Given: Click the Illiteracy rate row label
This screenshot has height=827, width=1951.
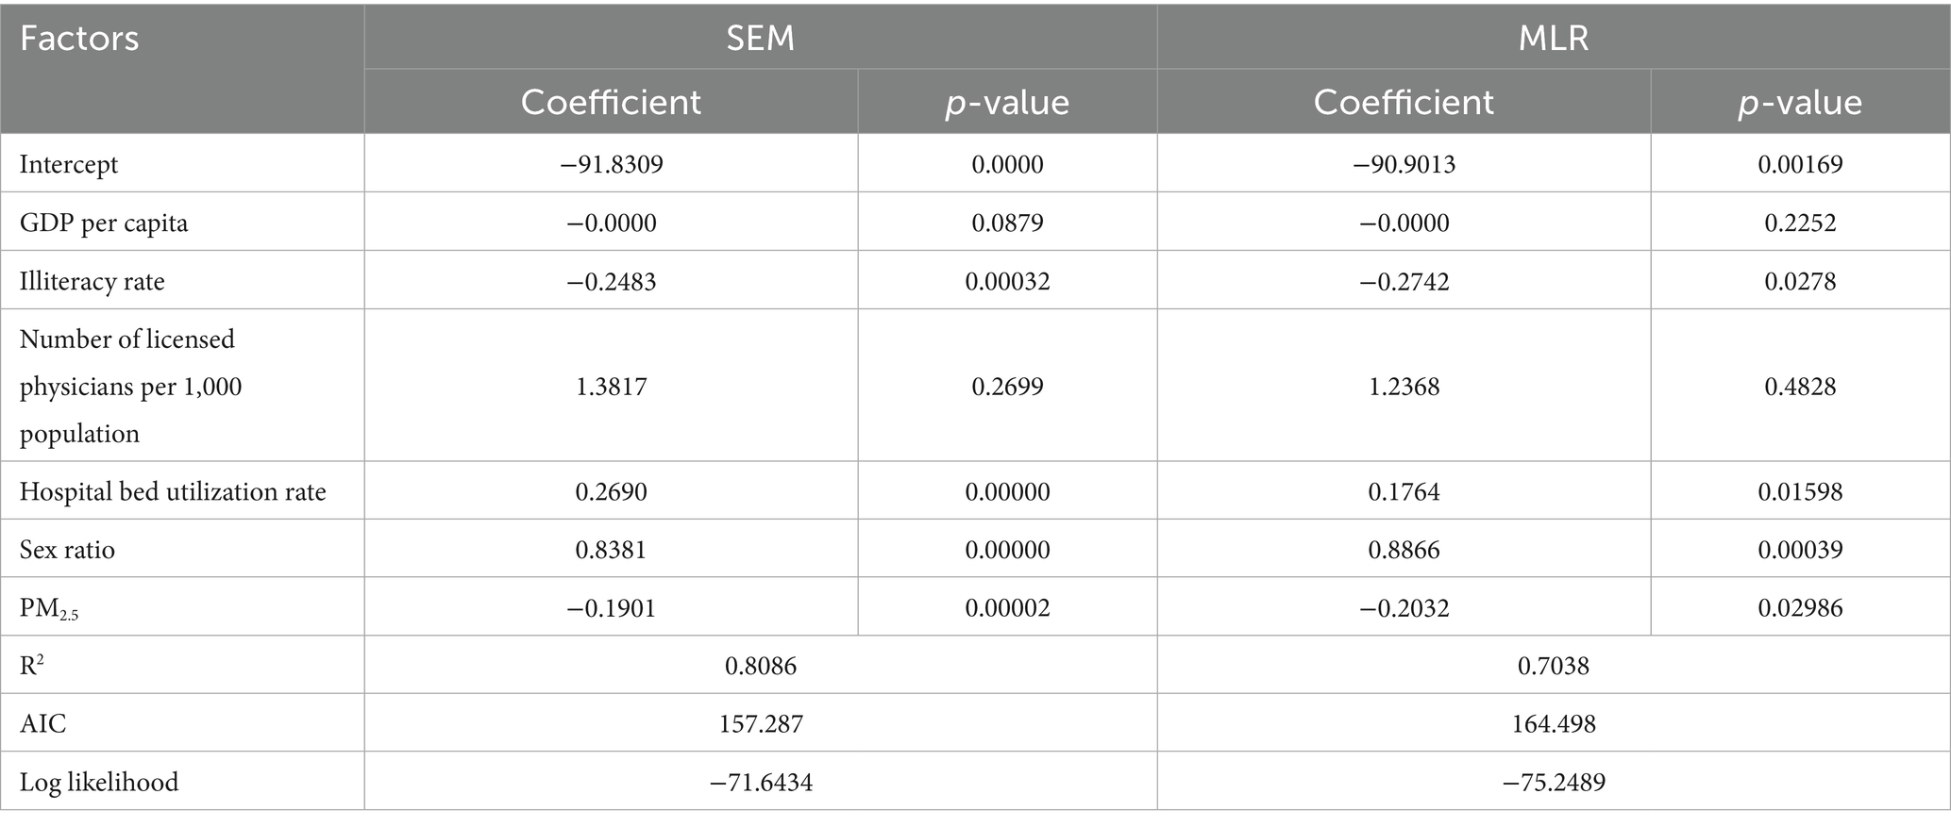Looking at the screenshot, I should [x=93, y=281].
